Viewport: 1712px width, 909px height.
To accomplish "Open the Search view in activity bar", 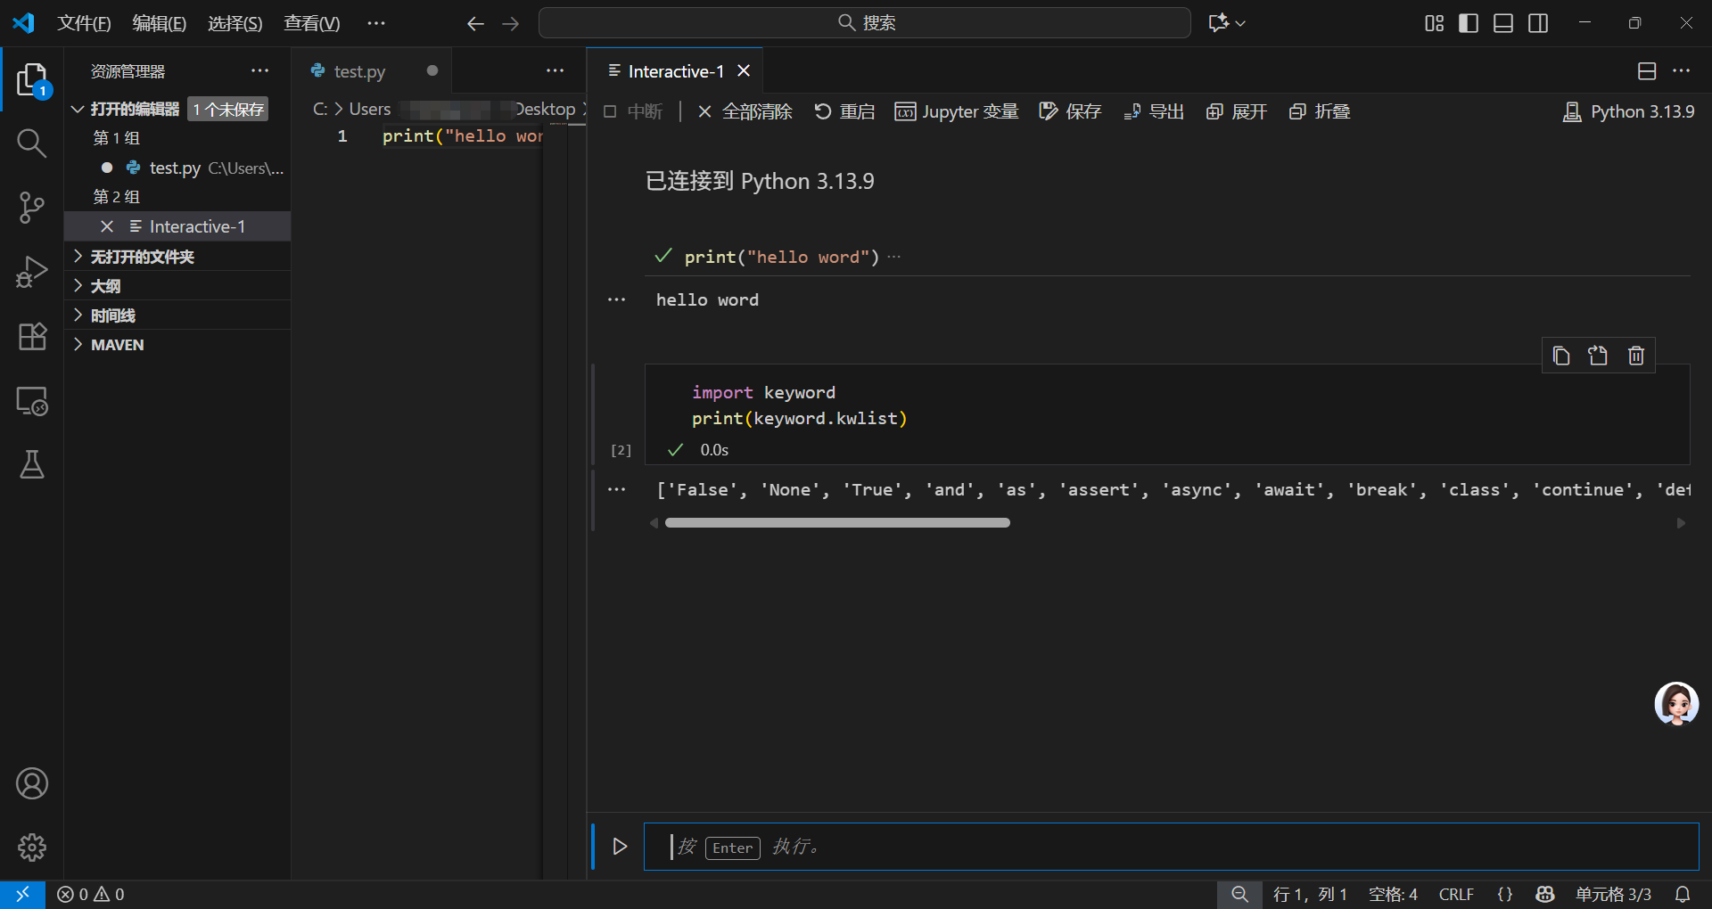I will coord(31,143).
